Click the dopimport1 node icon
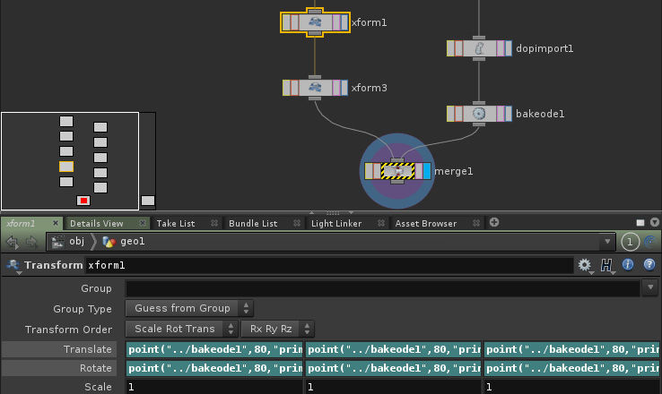Screen dimensions: 662x394 click(479, 48)
